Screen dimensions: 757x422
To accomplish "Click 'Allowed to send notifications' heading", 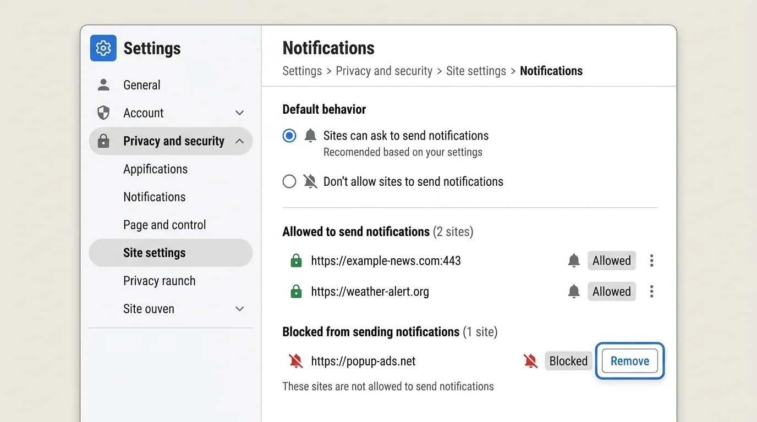I will pyautogui.click(x=356, y=231).
